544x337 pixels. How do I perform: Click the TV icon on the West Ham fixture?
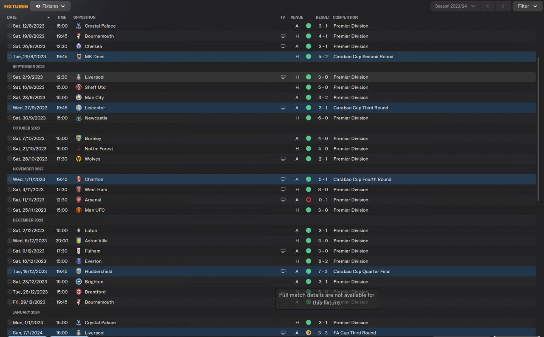pyautogui.click(x=283, y=190)
